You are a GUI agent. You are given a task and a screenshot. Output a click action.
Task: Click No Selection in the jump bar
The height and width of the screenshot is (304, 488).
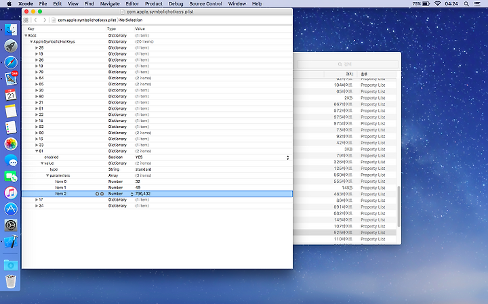[131, 20]
